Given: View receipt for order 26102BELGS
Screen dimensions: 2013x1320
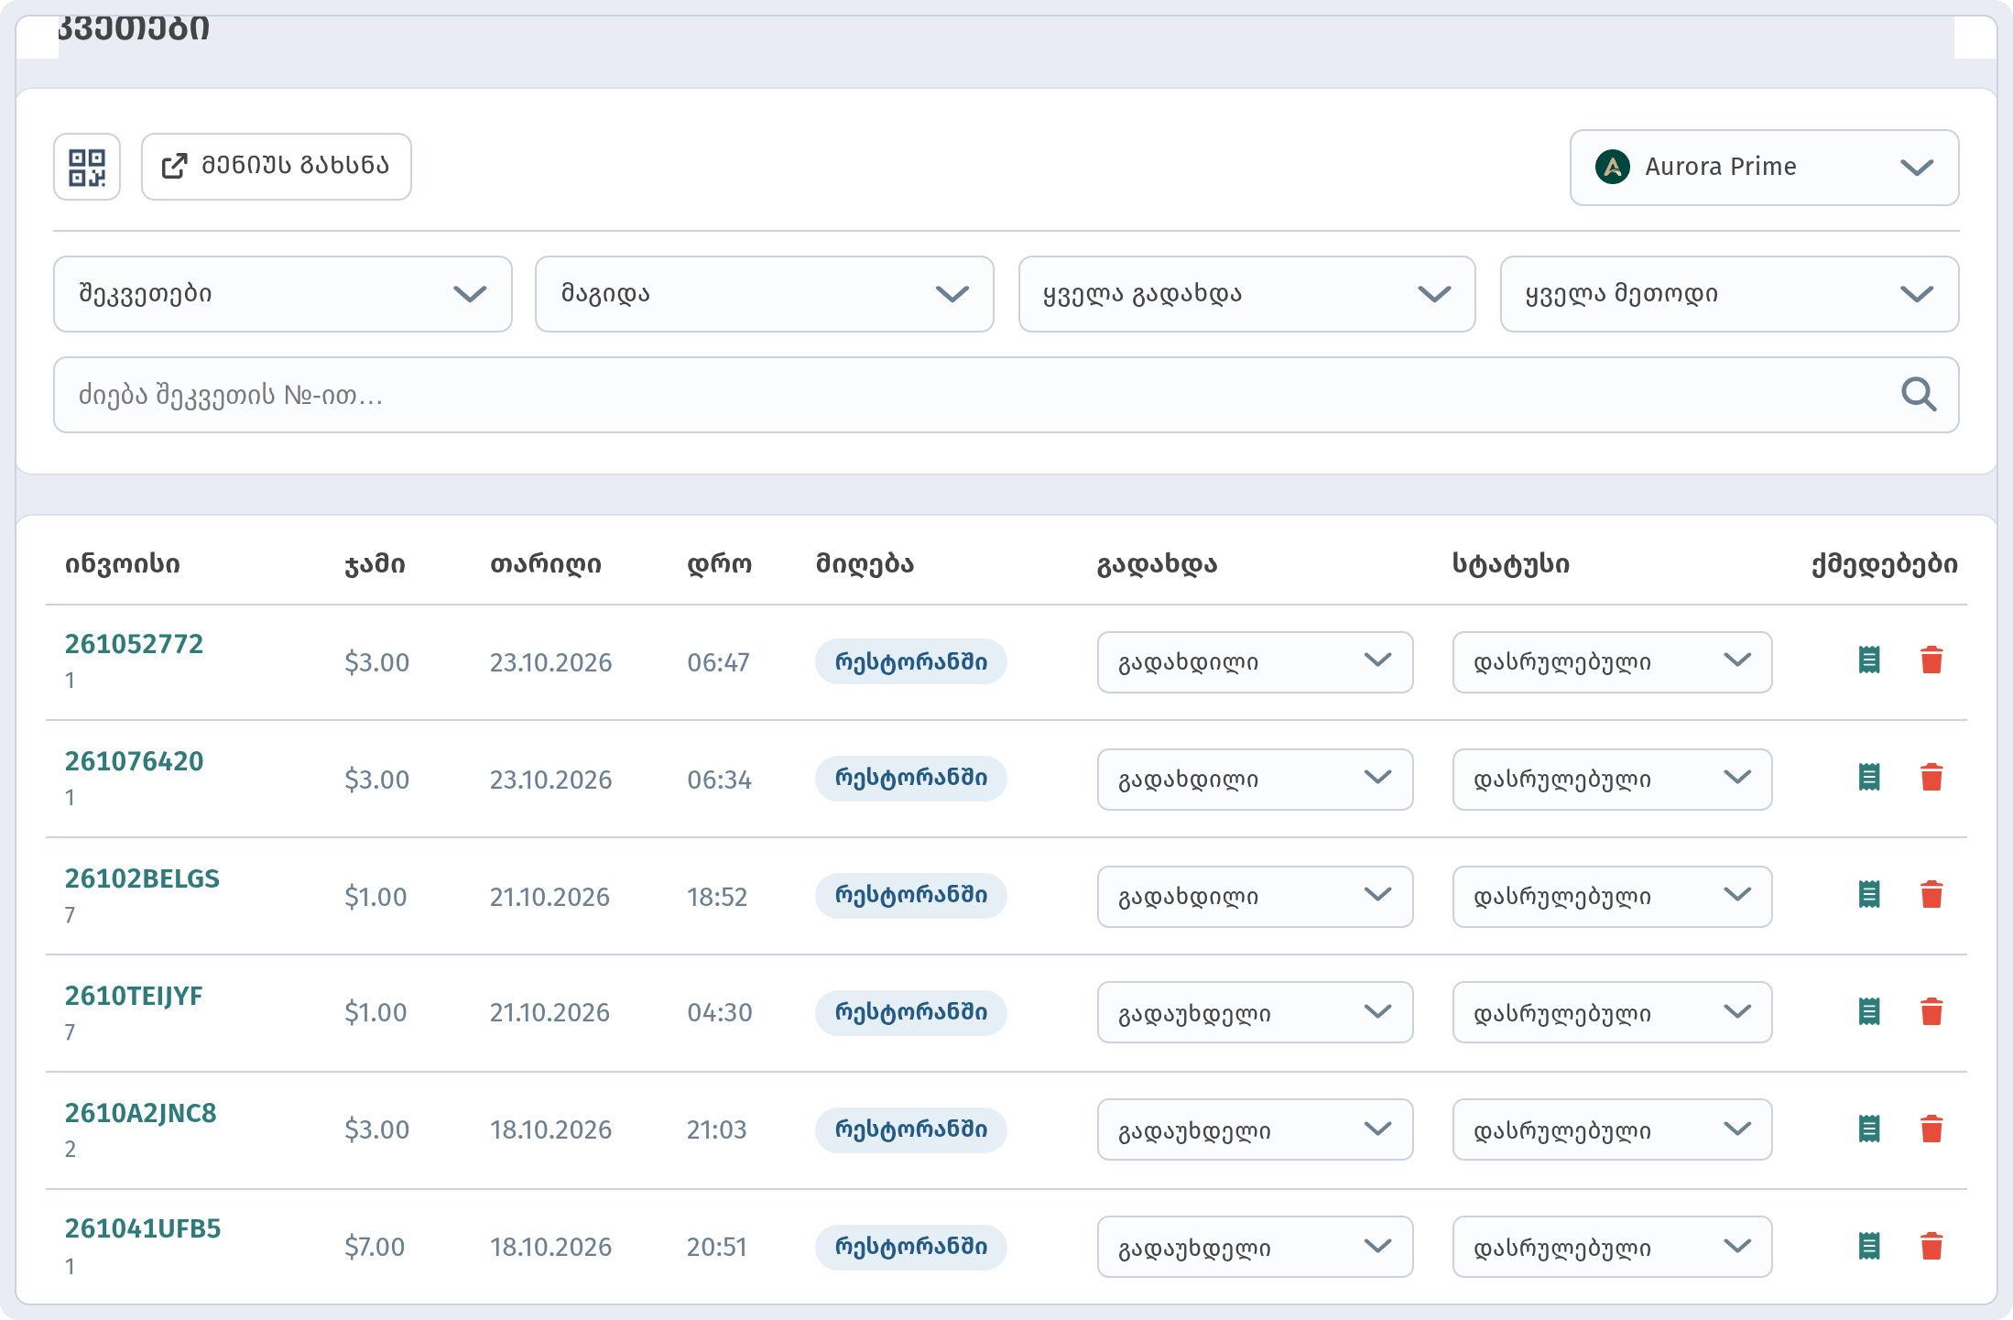Looking at the screenshot, I should click(1869, 894).
